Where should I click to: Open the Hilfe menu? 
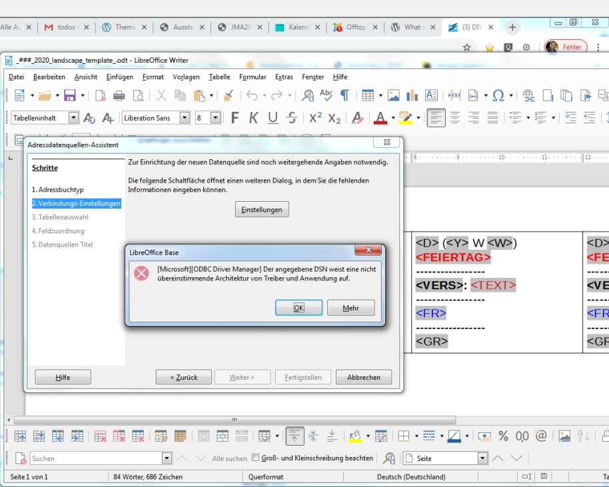coord(340,77)
